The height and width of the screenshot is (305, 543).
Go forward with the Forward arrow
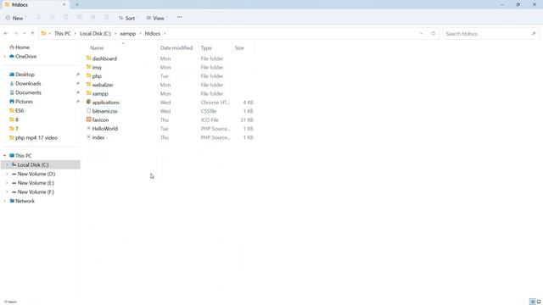coord(16,34)
